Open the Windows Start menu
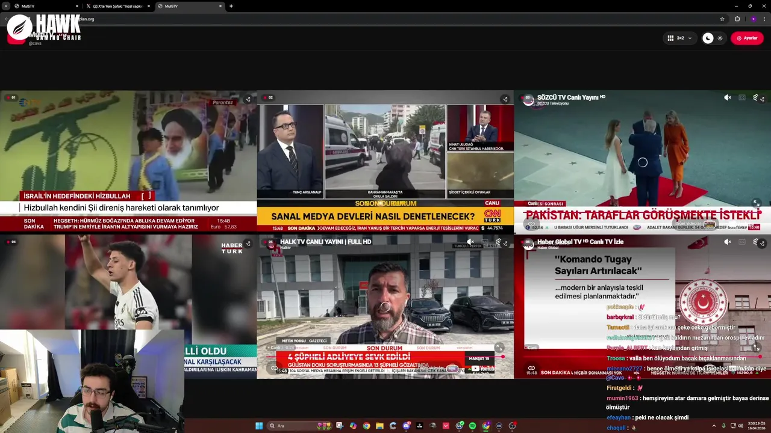The height and width of the screenshot is (433, 771). point(259,426)
